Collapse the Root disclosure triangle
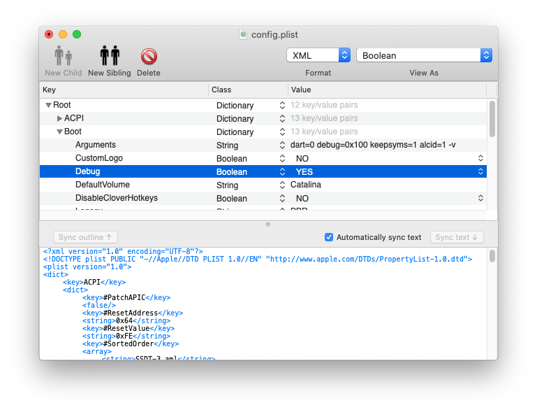537x412 pixels. [48, 105]
